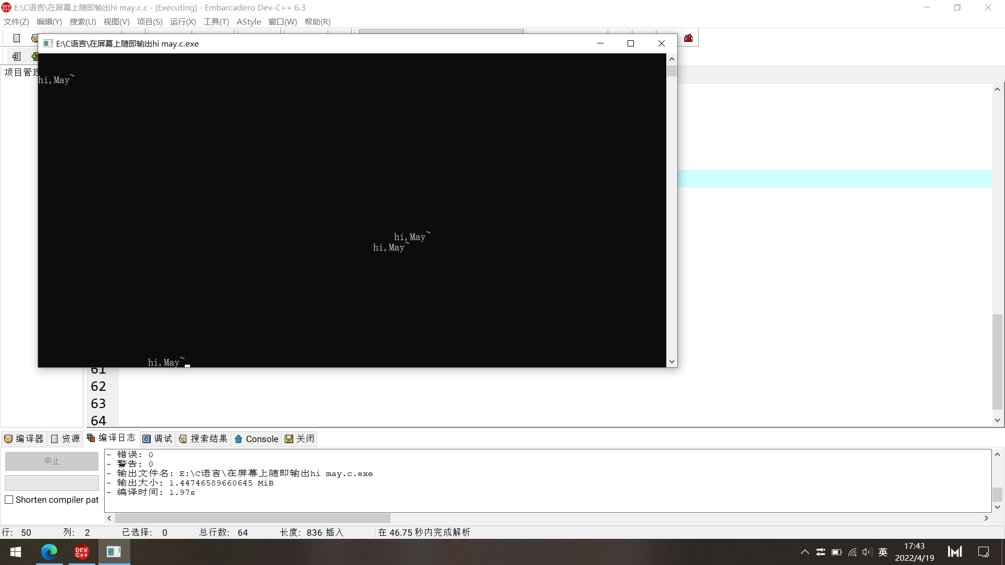Show the 搜索结果 search results tab
Image resolution: width=1005 pixels, height=565 pixels.
[203, 439]
